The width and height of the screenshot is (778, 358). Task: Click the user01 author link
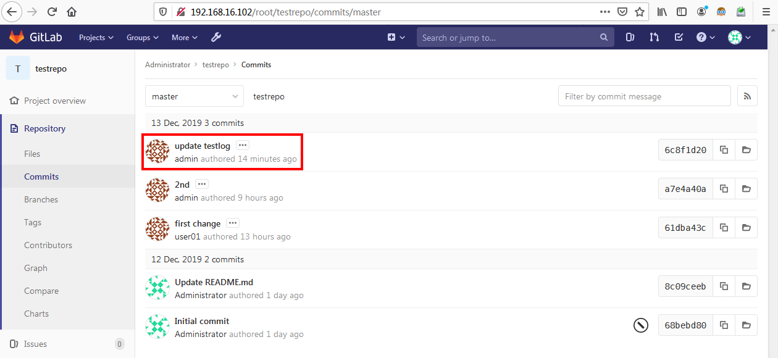pos(188,236)
